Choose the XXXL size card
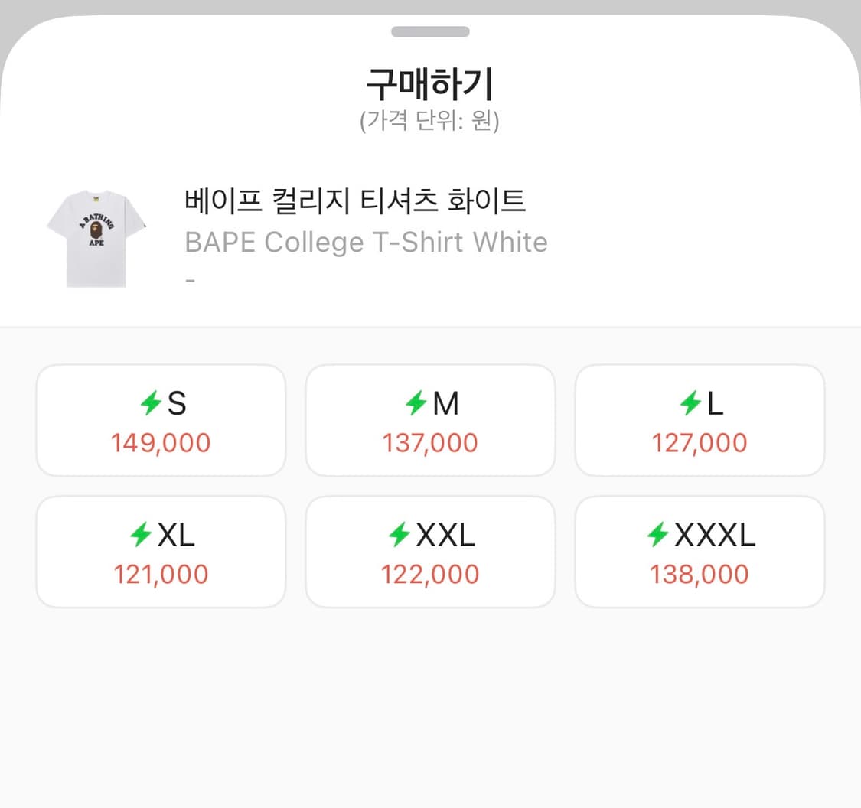Screen dimensions: 861x808 click(x=700, y=550)
